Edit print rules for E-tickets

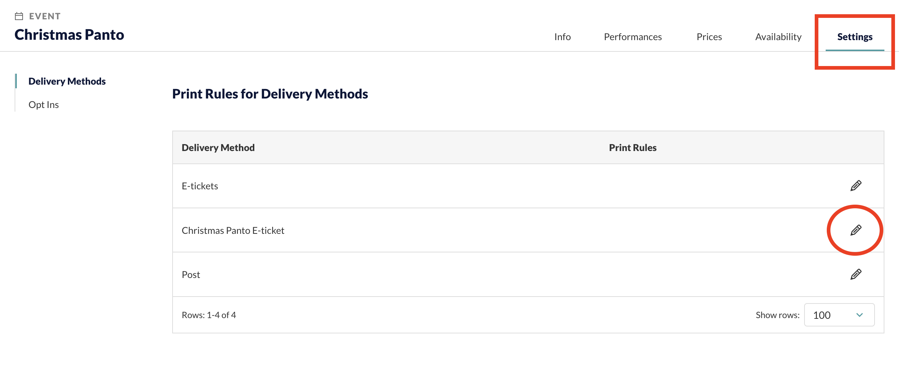856,186
